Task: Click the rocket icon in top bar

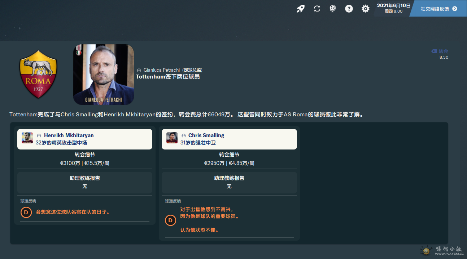Action: tap(300, 9)
